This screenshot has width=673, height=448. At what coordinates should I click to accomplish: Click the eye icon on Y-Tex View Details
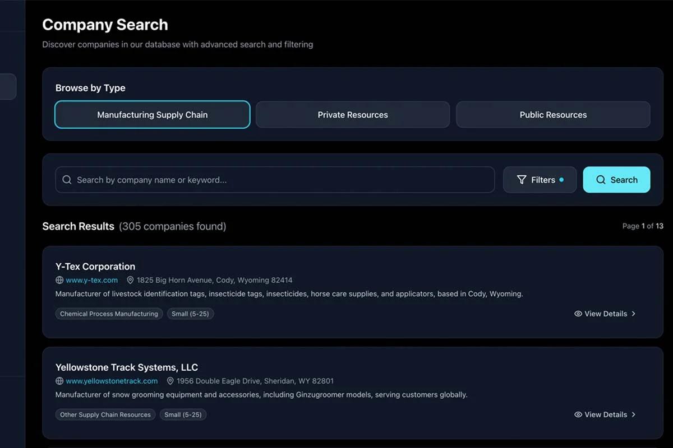click(x=578, y=314)
